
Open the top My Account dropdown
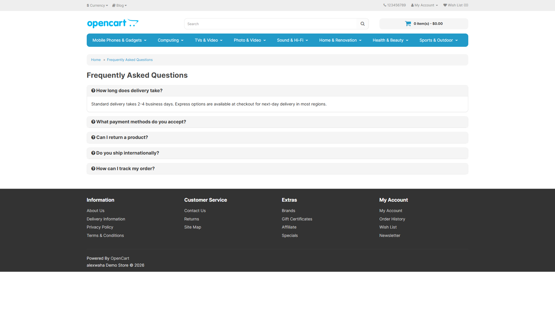pyautogui.click(x=424, y=5)
